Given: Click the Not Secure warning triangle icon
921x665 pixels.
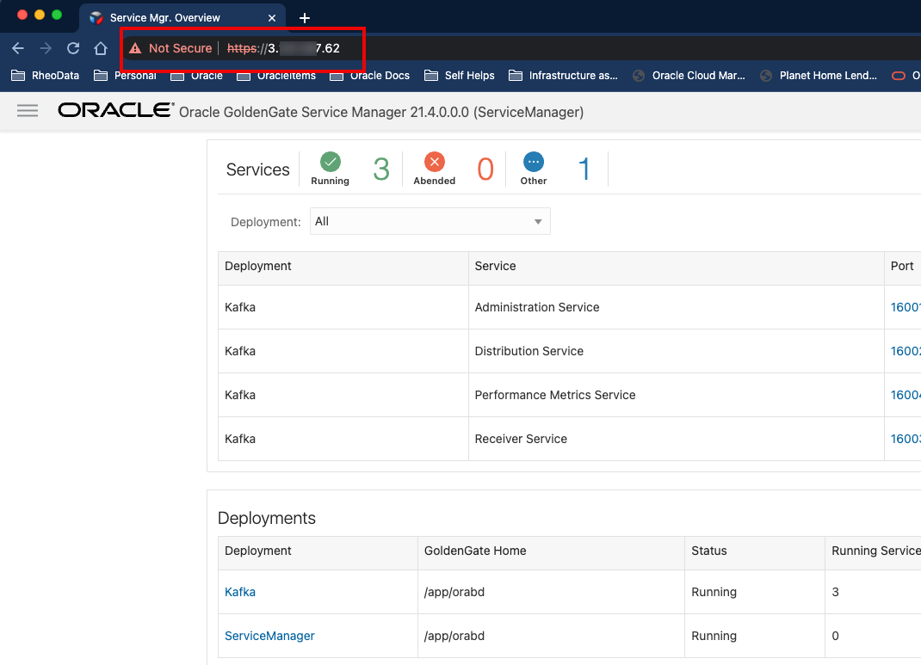Looking at the screenshot, I should (137, 48).
